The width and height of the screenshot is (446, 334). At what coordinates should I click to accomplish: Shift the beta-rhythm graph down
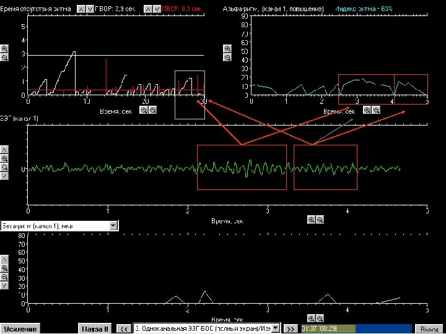tap(4, 285)
